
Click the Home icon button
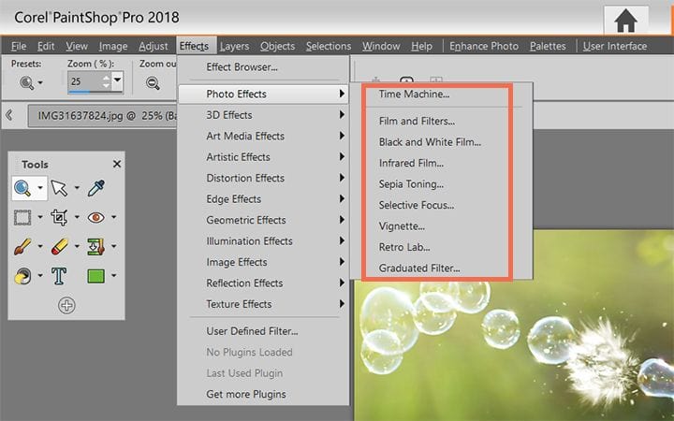coord(626,21)
